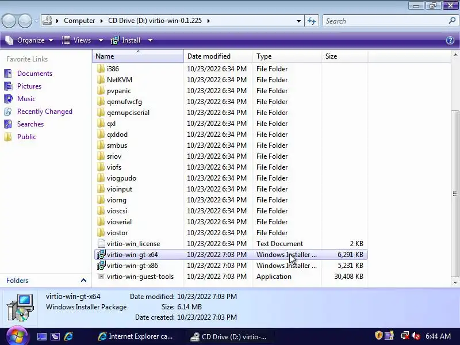
Task: Click the virtio-win-gt-x64 installer icon in list
Action: (101, 254)
